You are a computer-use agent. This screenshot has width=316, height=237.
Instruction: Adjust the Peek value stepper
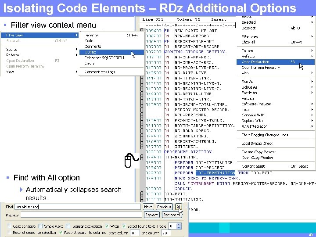pyautogui.click(x=179, y=226)
